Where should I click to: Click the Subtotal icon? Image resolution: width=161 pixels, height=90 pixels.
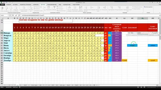(x=128, y=9)
